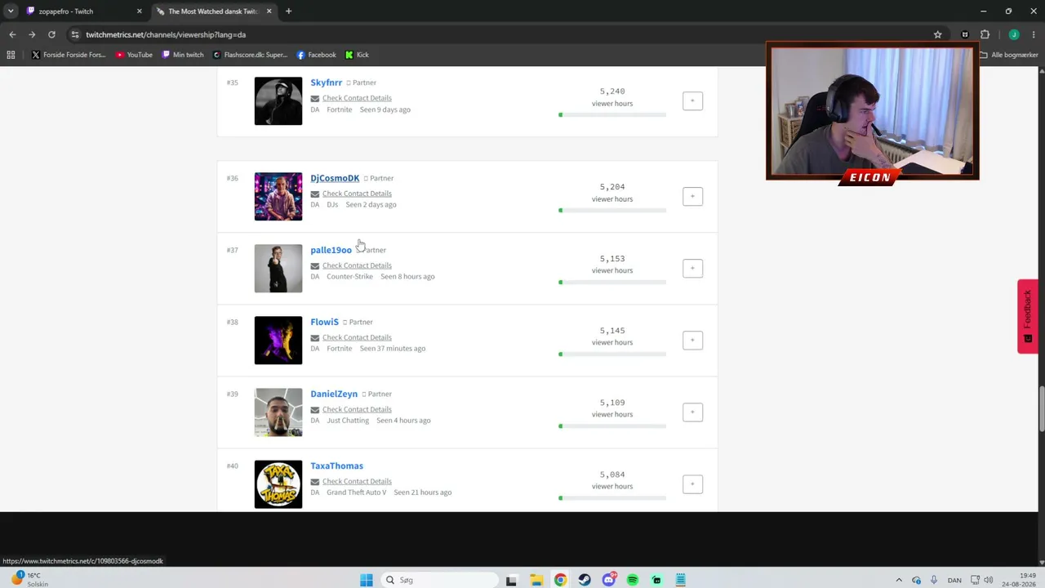Bookmark this page with the star icon
This screenshot has width=1045, height=588.
(x=938, y=34)
